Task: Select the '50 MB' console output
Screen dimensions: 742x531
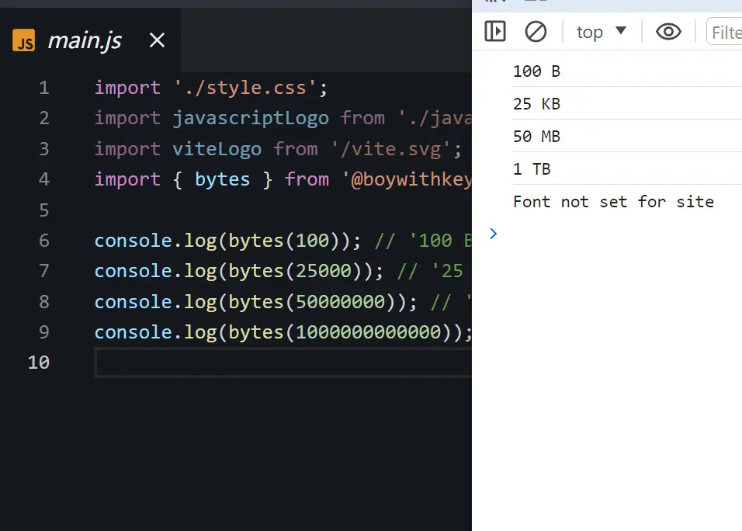Action: (536, 137)
